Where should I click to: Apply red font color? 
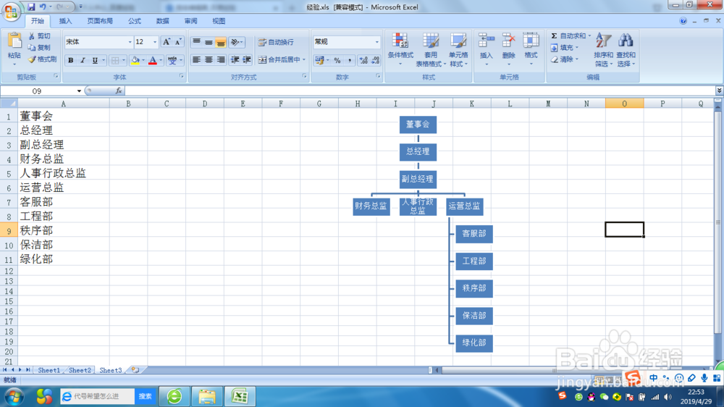153,60
